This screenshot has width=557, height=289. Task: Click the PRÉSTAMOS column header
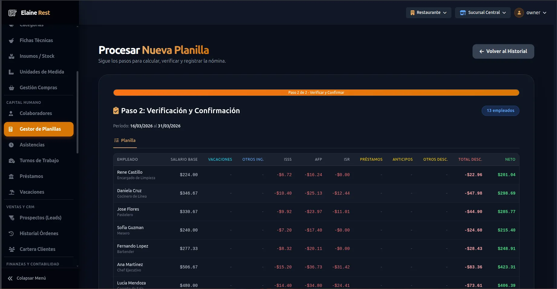pos(371,159)
